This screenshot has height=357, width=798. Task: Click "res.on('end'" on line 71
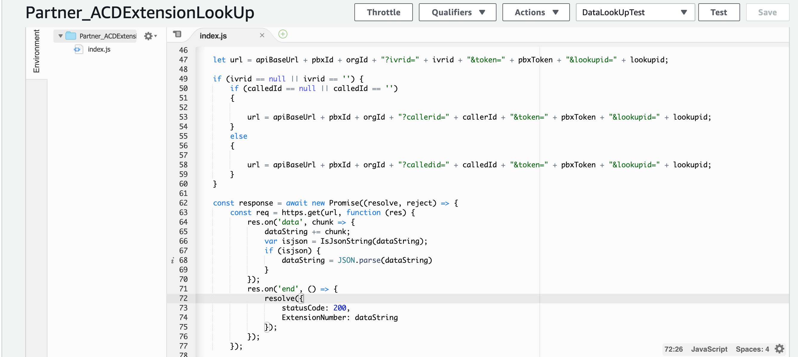point(273,289)
